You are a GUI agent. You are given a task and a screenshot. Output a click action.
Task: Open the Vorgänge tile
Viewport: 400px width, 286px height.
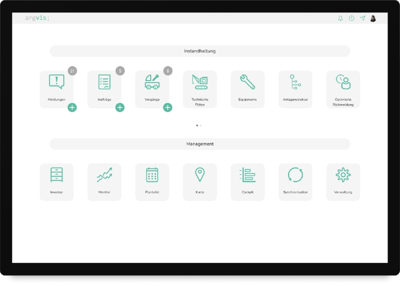click(x=152, y=89)
